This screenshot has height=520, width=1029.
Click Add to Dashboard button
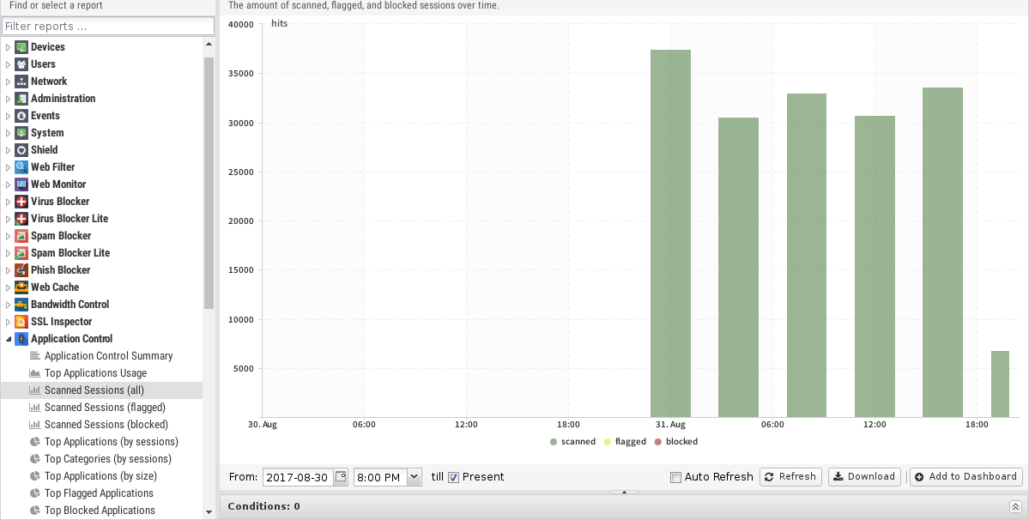[966, 477]
